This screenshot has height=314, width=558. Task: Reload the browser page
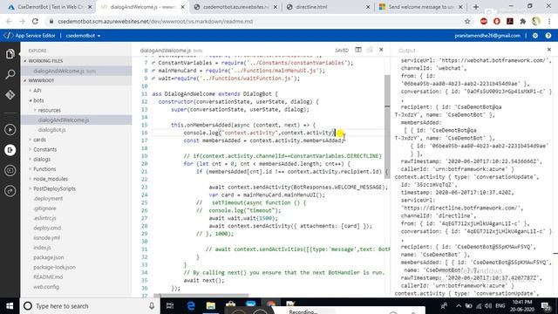pyautogui.click(x=35, y=21)
